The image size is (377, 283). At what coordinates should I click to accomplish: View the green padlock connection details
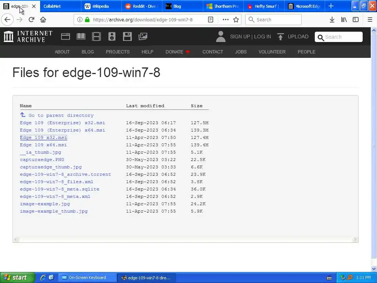point(87,20)
